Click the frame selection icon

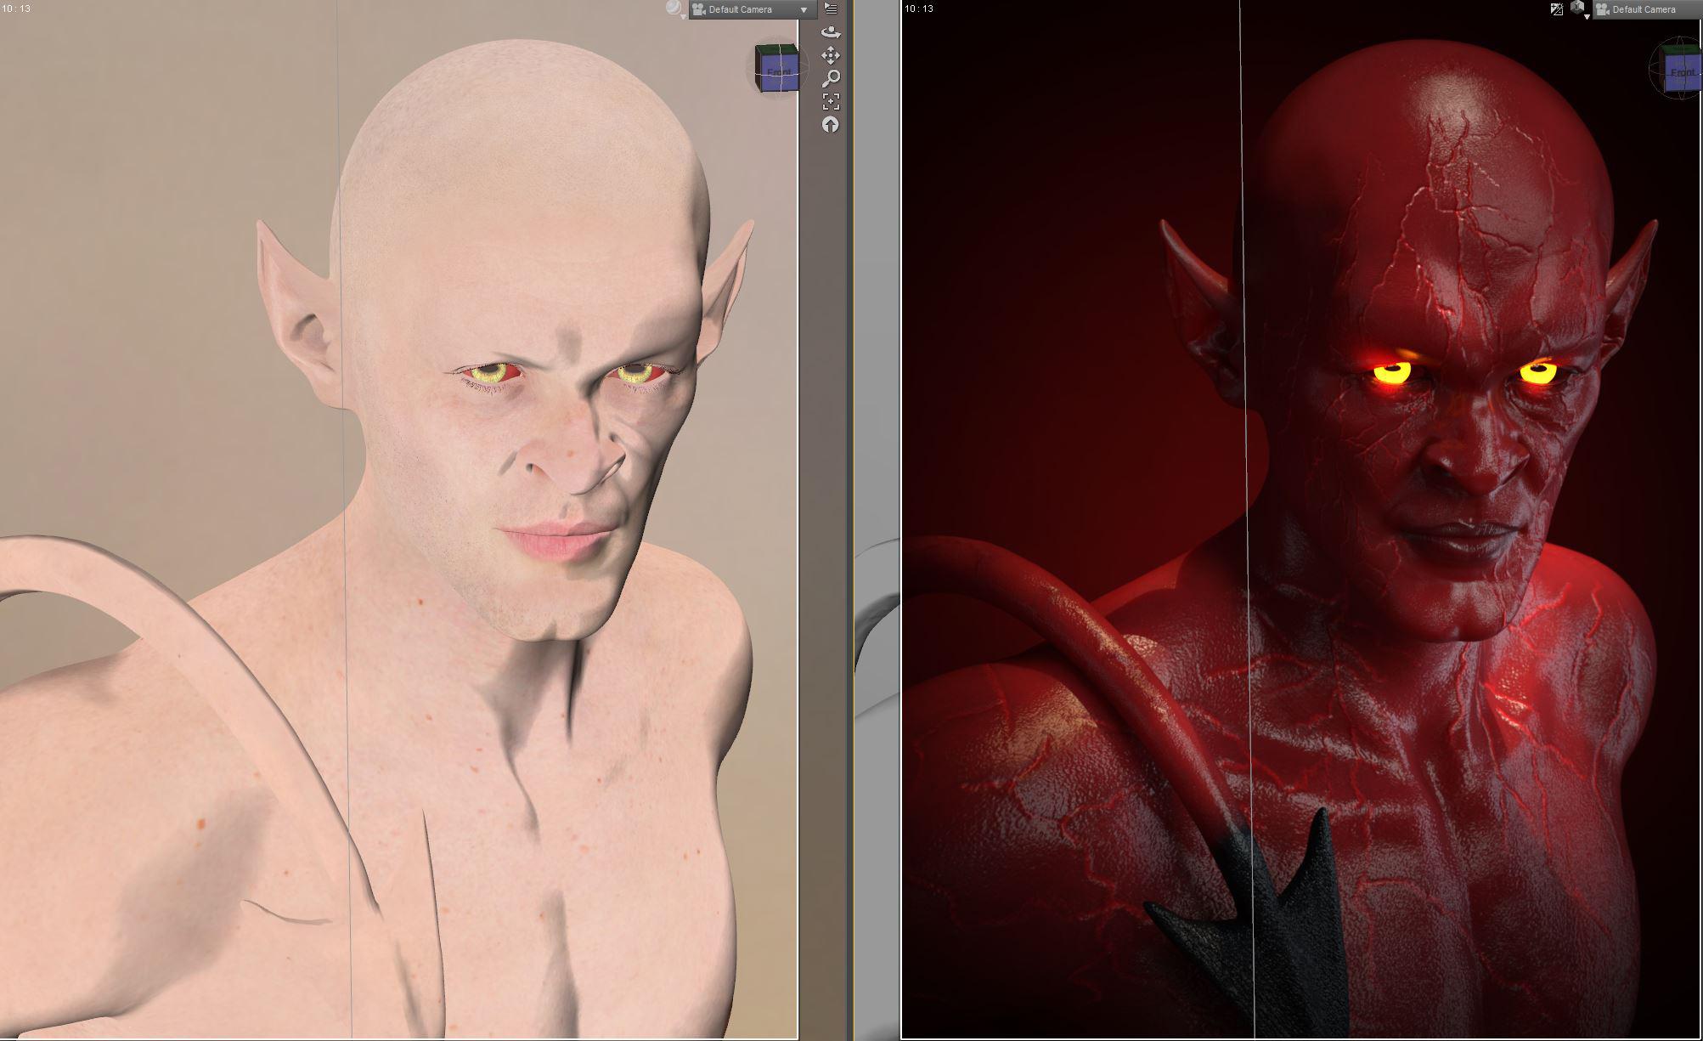pos(831,101)
